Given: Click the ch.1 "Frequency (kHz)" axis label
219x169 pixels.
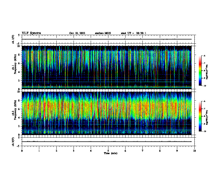Looking at the screenshot, I should pyautogui.click(x=15, y=64).
